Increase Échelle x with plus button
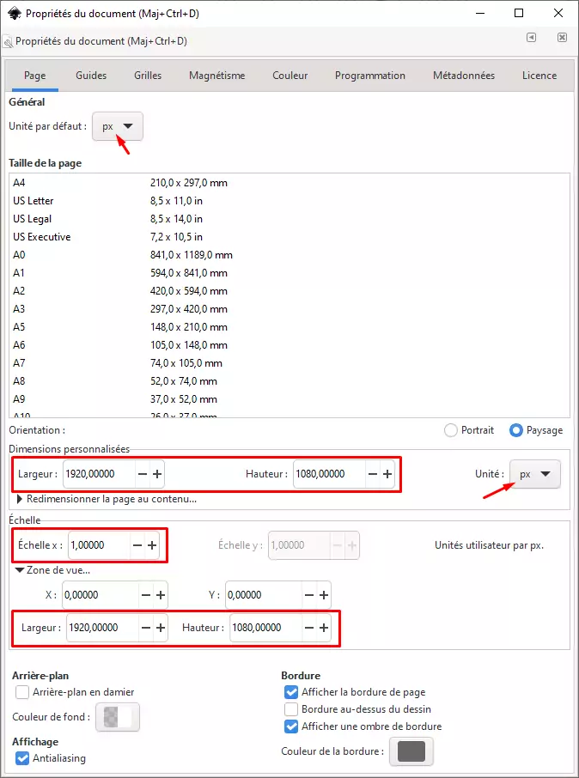 coord(152,545)
